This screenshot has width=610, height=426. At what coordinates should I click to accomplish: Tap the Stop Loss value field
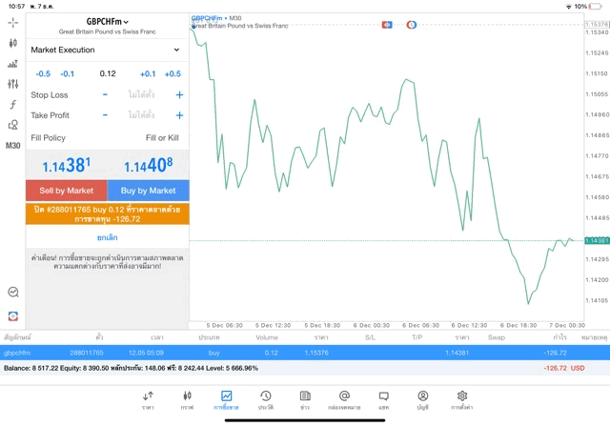(x=141, y=94)
